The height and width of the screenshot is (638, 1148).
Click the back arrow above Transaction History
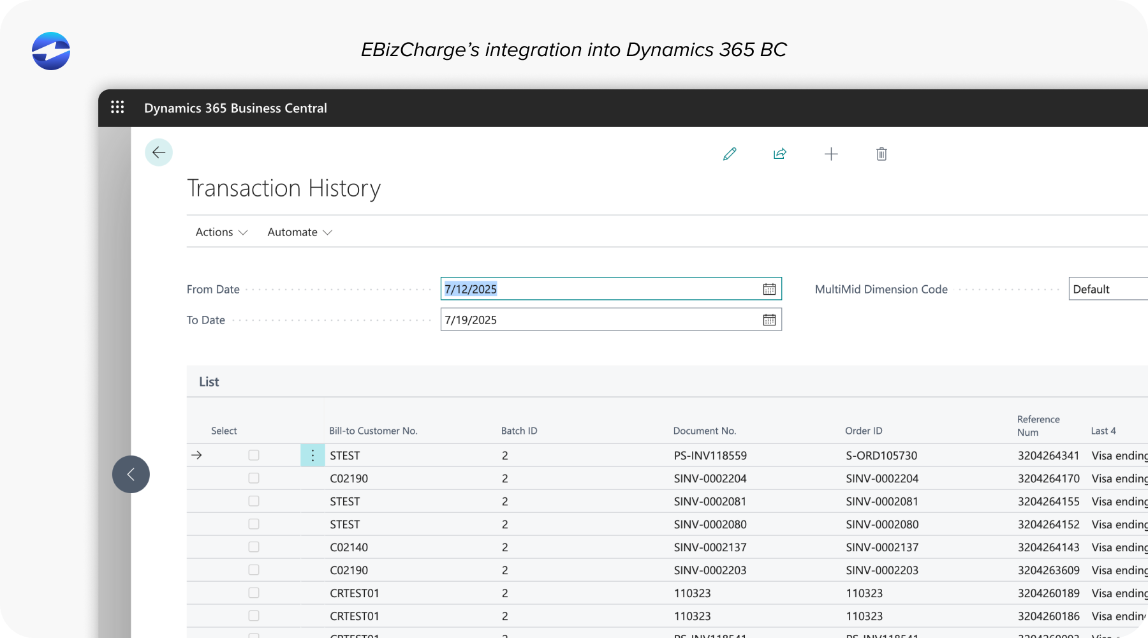[x=159, y=152]
